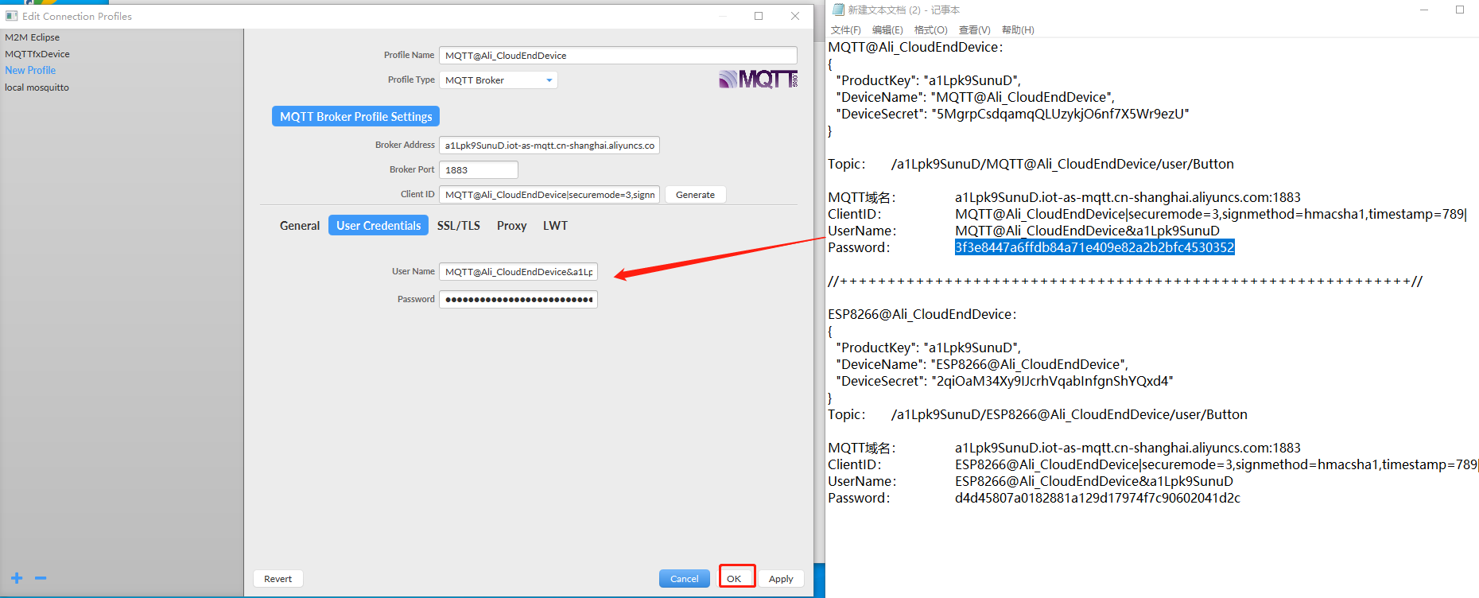
Task: Click Generate button for Client ID
Action: point(695,195)
